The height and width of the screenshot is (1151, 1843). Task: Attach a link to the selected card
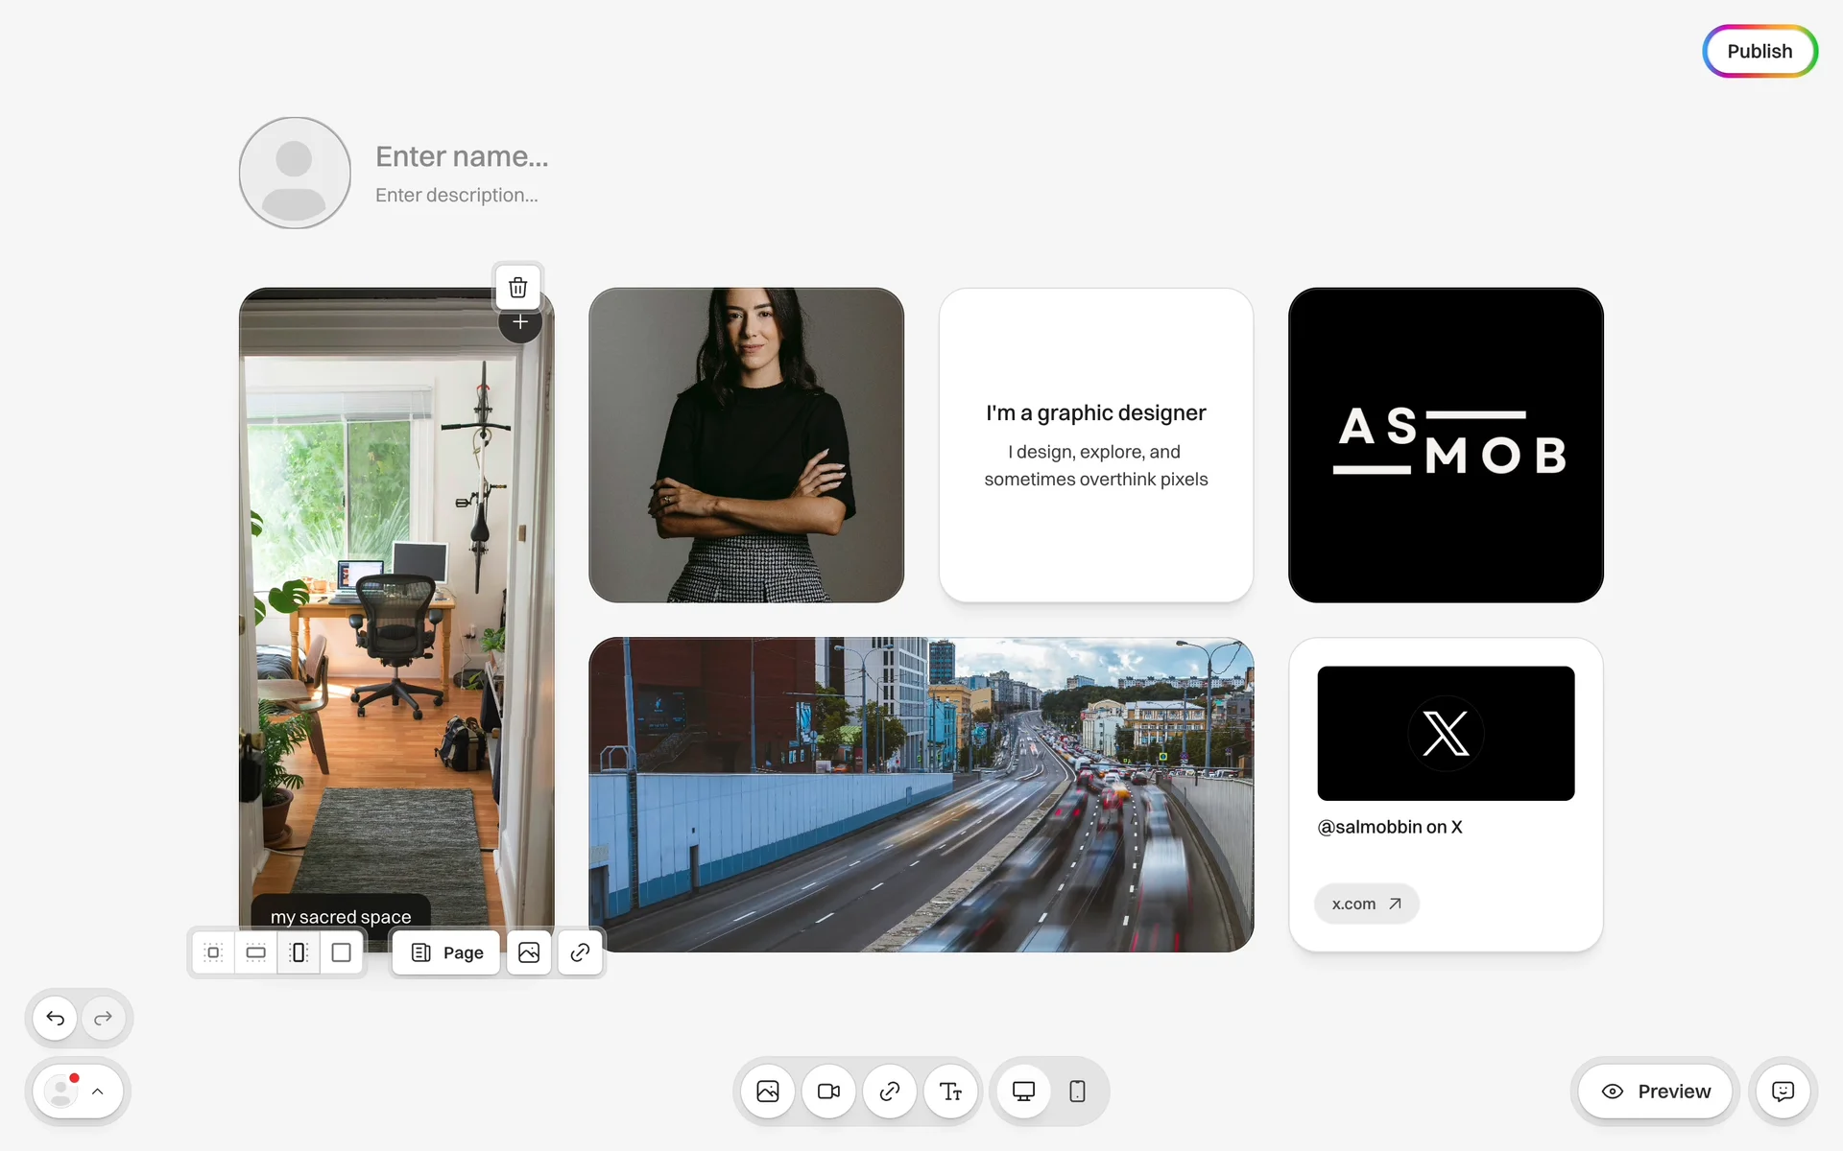click(580, 952)
